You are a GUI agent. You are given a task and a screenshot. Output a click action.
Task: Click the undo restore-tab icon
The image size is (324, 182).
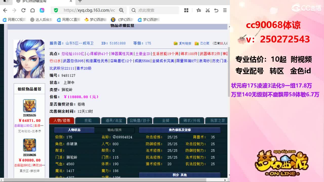216,10
